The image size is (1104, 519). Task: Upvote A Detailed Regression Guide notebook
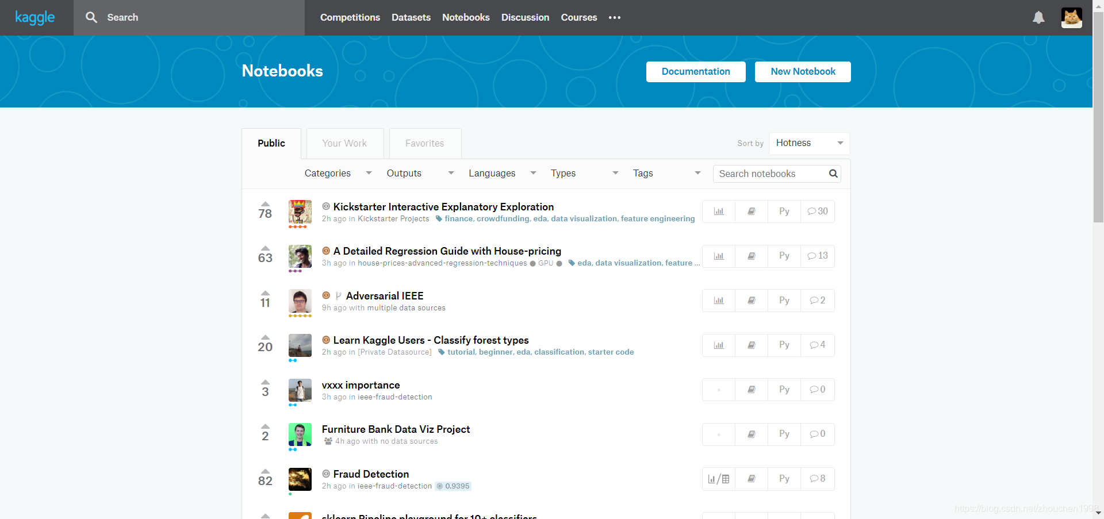click(x=265, y=248)
